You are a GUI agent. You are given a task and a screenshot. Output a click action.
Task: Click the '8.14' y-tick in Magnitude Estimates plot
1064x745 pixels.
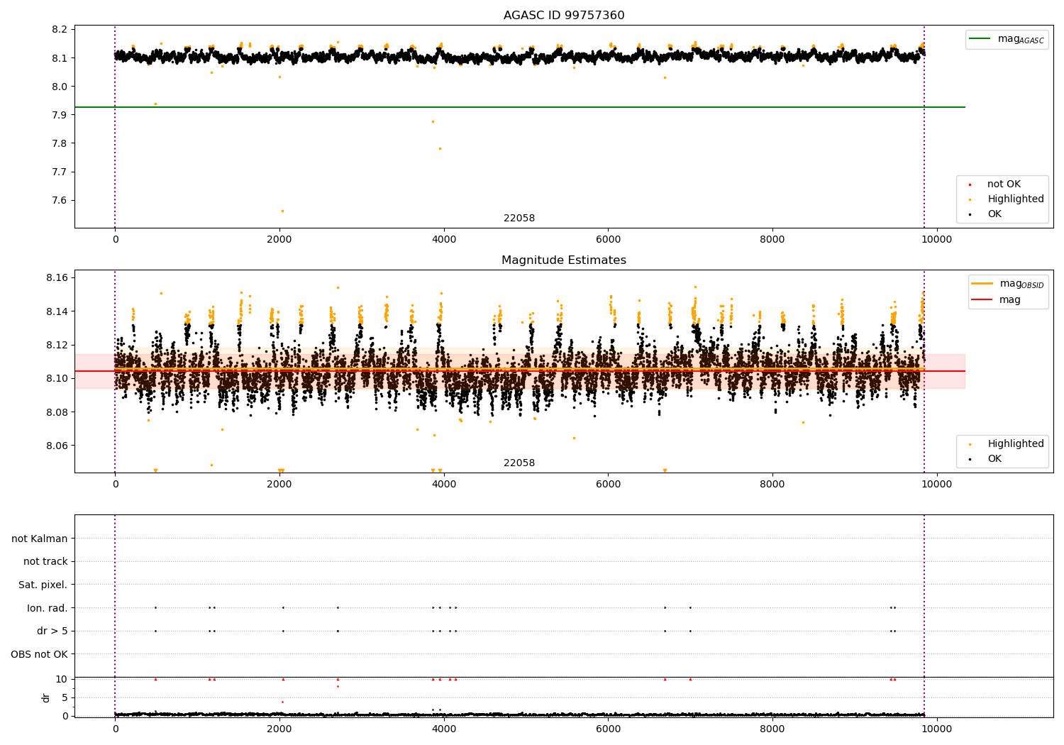(57, 311)
